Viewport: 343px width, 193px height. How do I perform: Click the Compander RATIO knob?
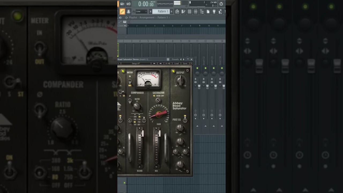[x=137, y=107]
